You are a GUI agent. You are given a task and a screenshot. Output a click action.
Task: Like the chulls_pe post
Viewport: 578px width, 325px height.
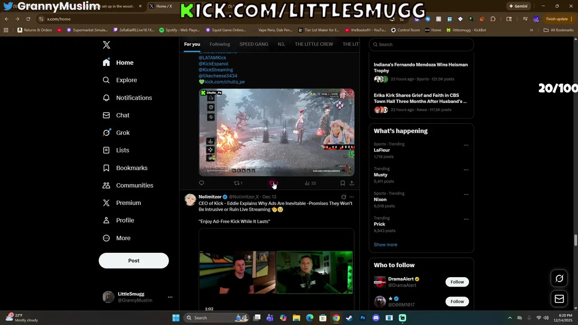272,183
